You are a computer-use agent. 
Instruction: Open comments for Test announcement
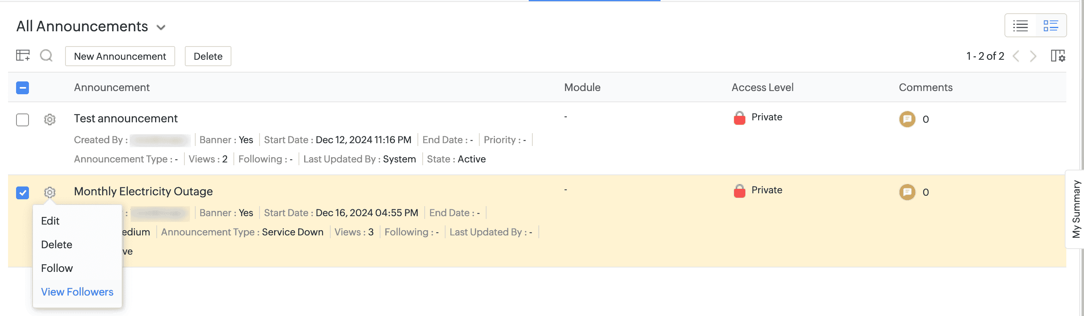pyautogui.click(x=907, y=120)
